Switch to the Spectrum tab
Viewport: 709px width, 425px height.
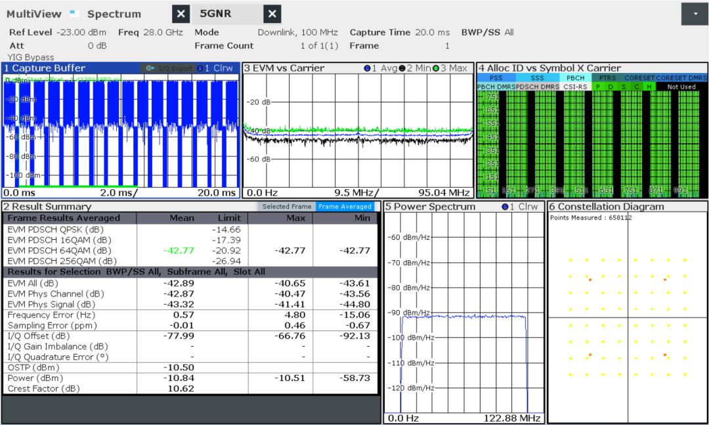tap(114, 14)
